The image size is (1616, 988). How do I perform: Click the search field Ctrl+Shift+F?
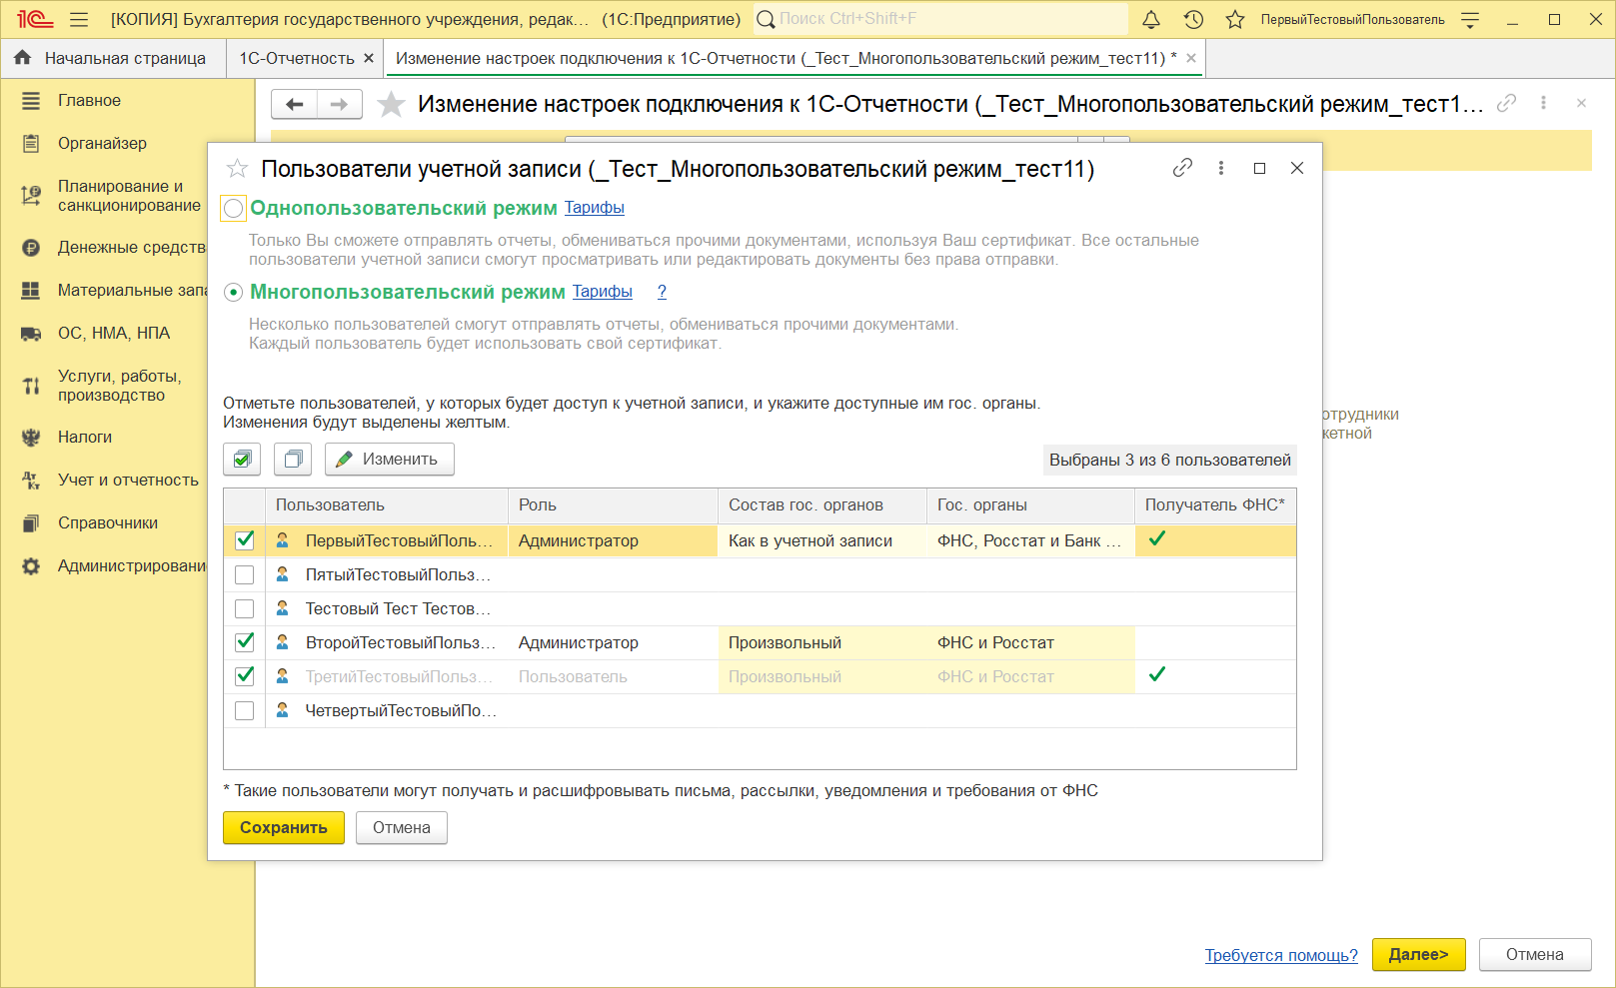coord(940,19)
